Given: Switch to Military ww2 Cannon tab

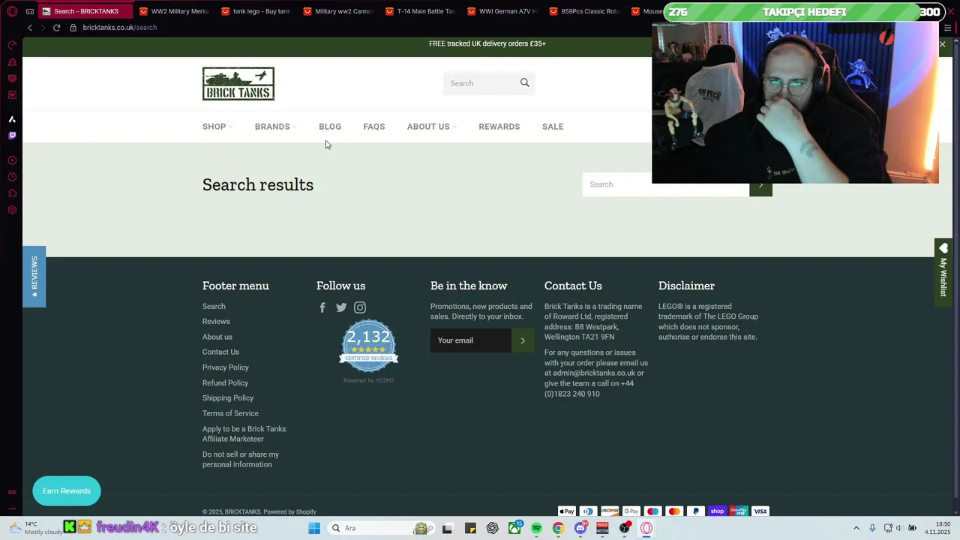Looking at the screenshot, I should (x=337, y=11).
